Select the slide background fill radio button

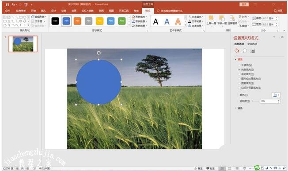[239, 88]
